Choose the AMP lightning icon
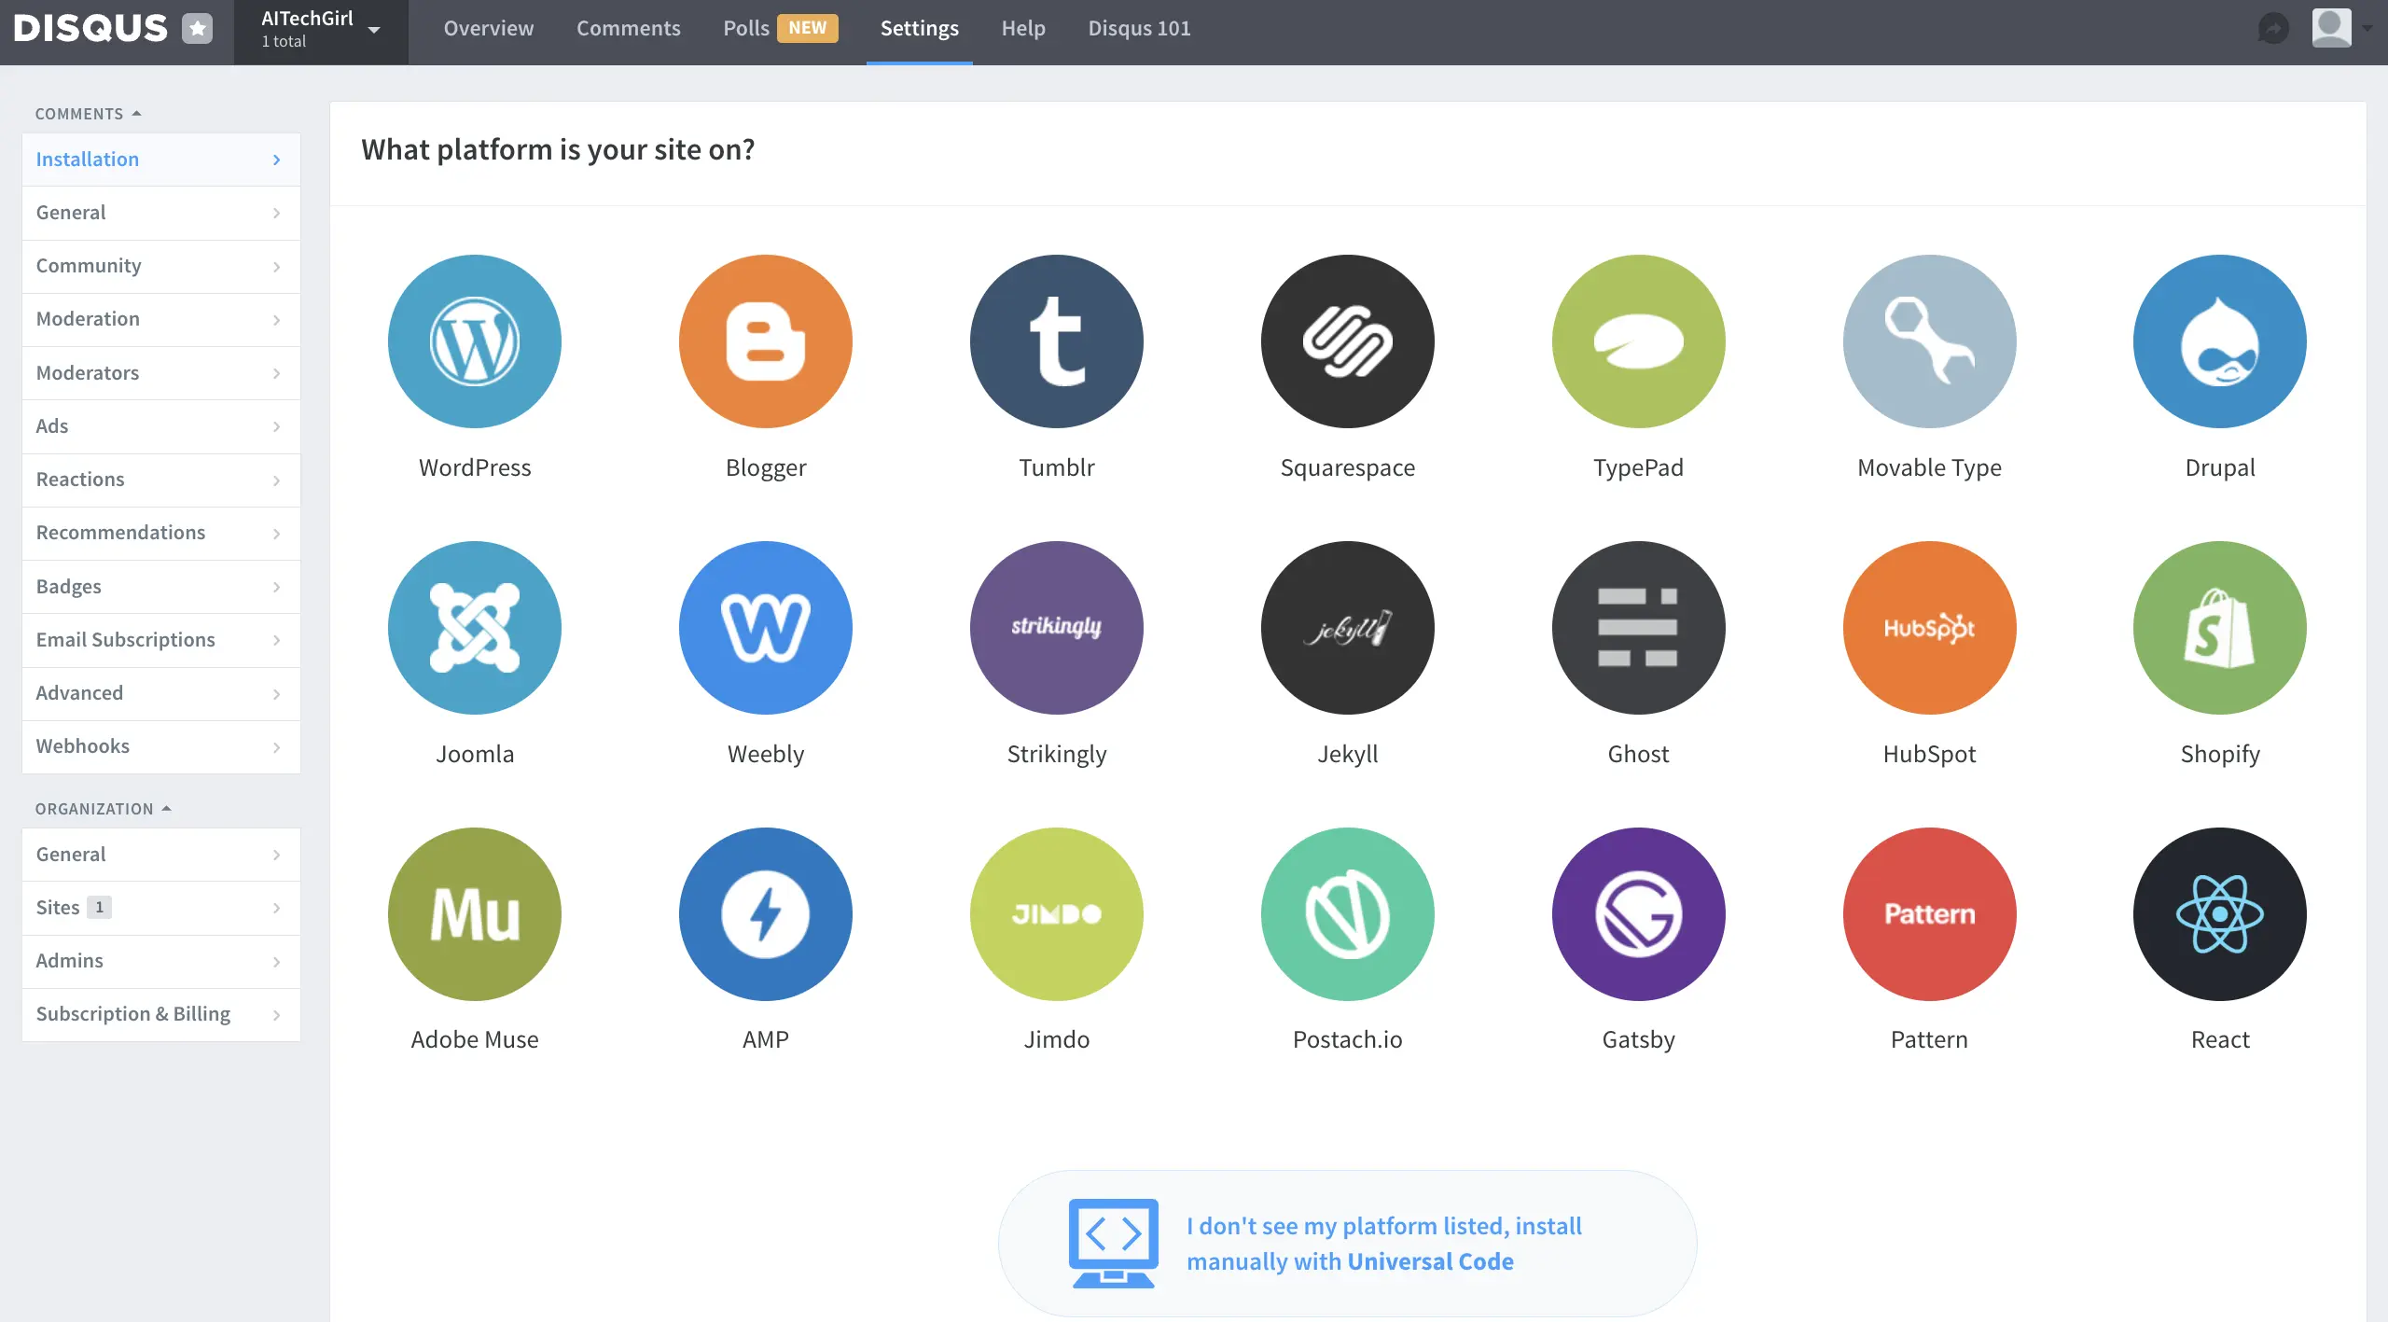Viewport: 2388px width, 1322px height. (x=766, y=914)
